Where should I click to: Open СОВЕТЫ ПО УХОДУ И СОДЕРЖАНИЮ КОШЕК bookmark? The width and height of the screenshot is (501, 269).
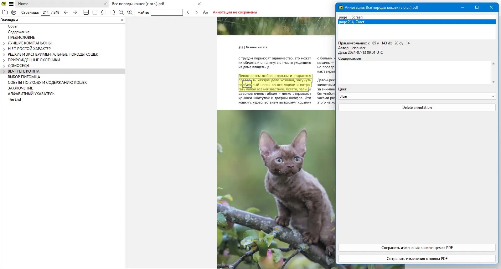pyautogui.click(x=47, y=83)
